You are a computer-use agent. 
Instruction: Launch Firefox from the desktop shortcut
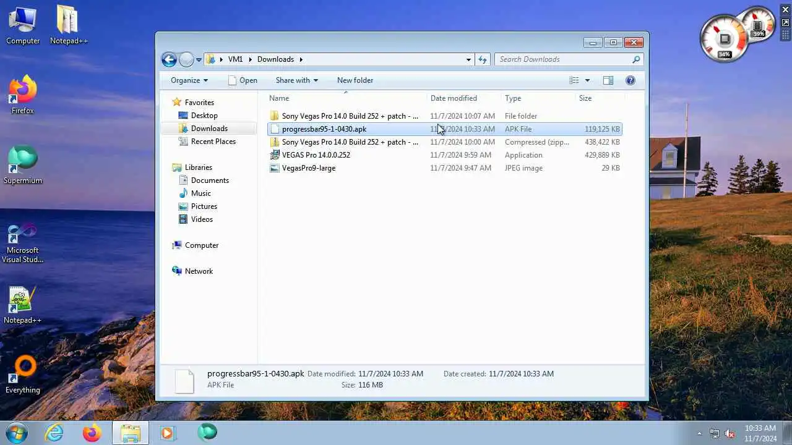pos(23,95)
